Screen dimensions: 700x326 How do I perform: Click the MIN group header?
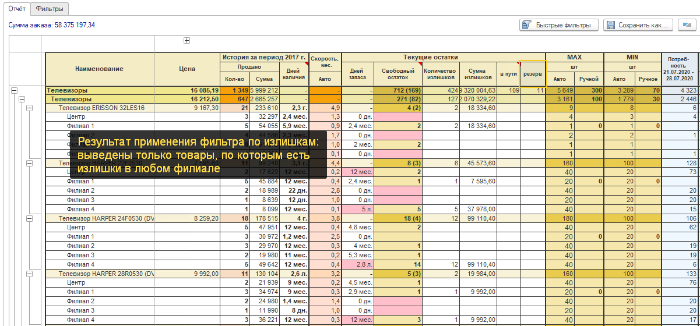[x=632, y=57]
